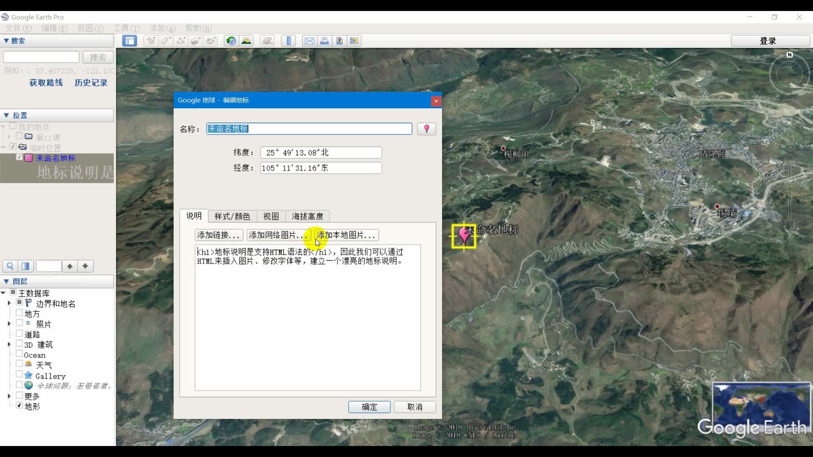This screenshot has width=813, height=457.
Task: Click the Record a Tour icon
Action: tap(210, 41)
